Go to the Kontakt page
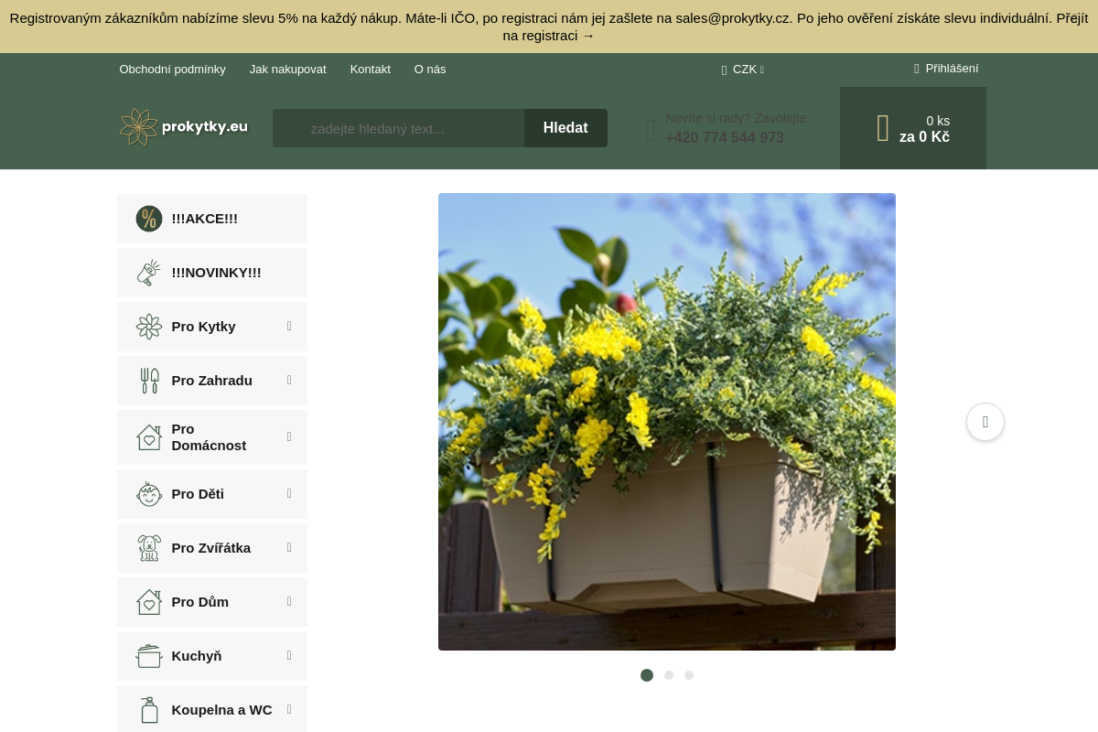 pyautogui.click(x=370, y=70)
